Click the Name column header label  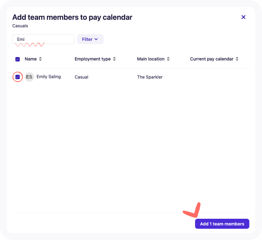[31, 59]
